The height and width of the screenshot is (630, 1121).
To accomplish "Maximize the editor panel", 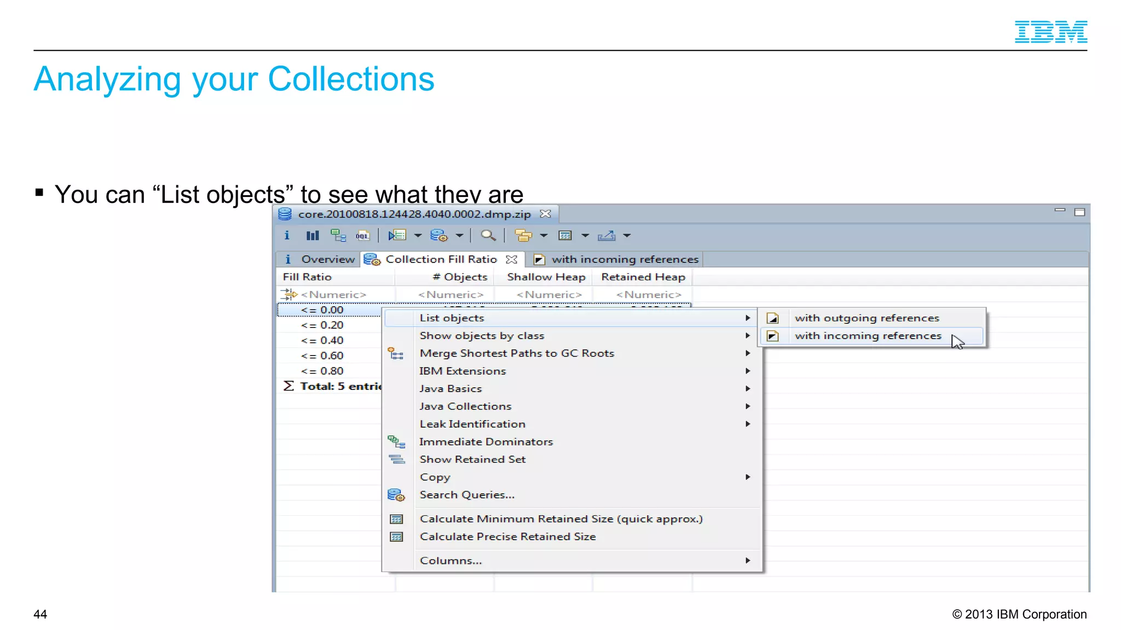I will pos(1079,212).
